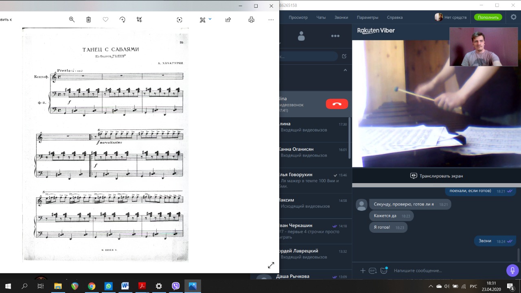Click the Нет средств account balance
The image size is (521, 293).
tap(451, 17)
